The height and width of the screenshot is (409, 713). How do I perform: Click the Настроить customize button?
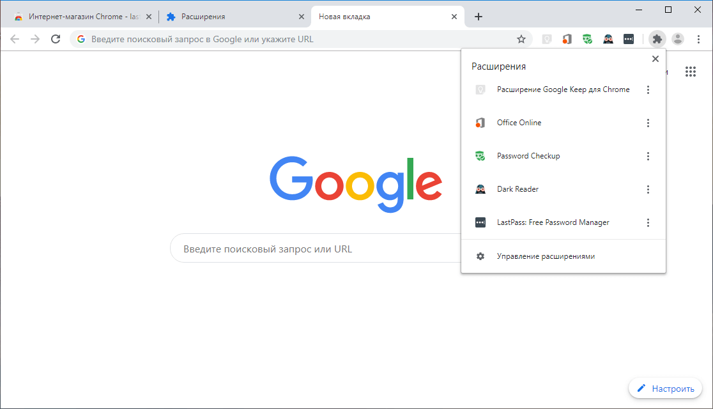click(x=665, y=388)
